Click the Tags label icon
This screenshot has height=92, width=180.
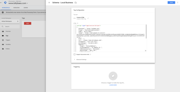(x=3, y=36)
